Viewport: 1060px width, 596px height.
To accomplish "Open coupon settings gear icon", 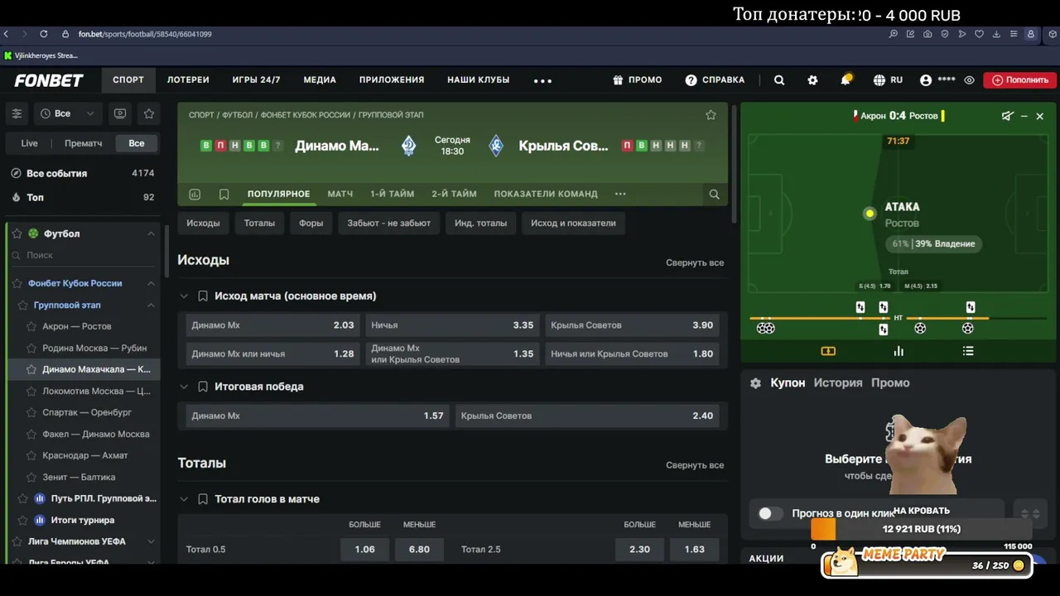I will [x=755, y=383].
